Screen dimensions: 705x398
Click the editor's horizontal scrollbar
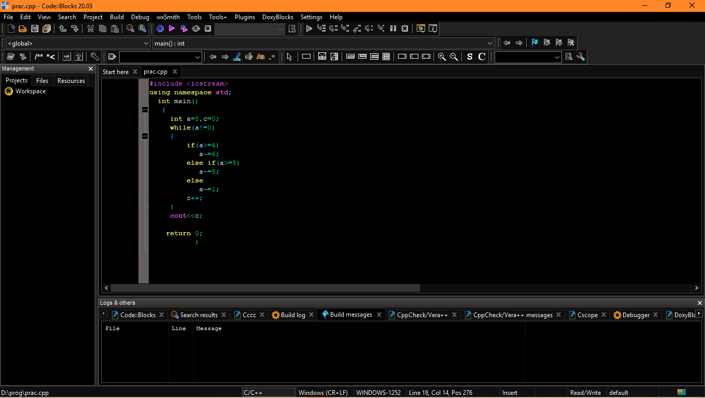[x=265, y=288]
